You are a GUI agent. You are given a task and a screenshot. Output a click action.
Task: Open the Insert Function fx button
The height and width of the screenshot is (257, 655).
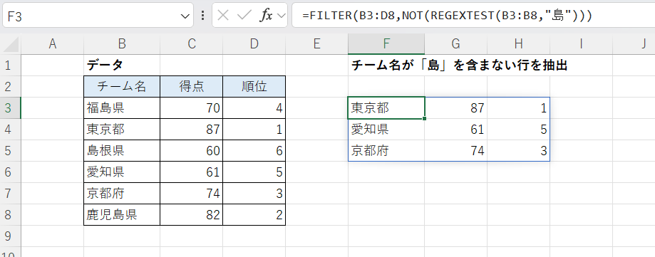point(266,16)
